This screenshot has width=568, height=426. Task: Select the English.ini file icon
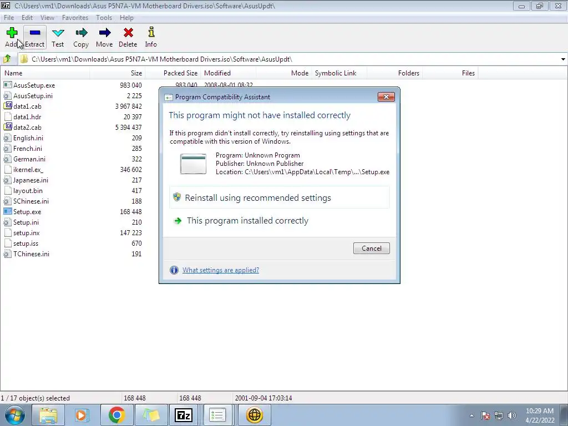coord(8,138)
